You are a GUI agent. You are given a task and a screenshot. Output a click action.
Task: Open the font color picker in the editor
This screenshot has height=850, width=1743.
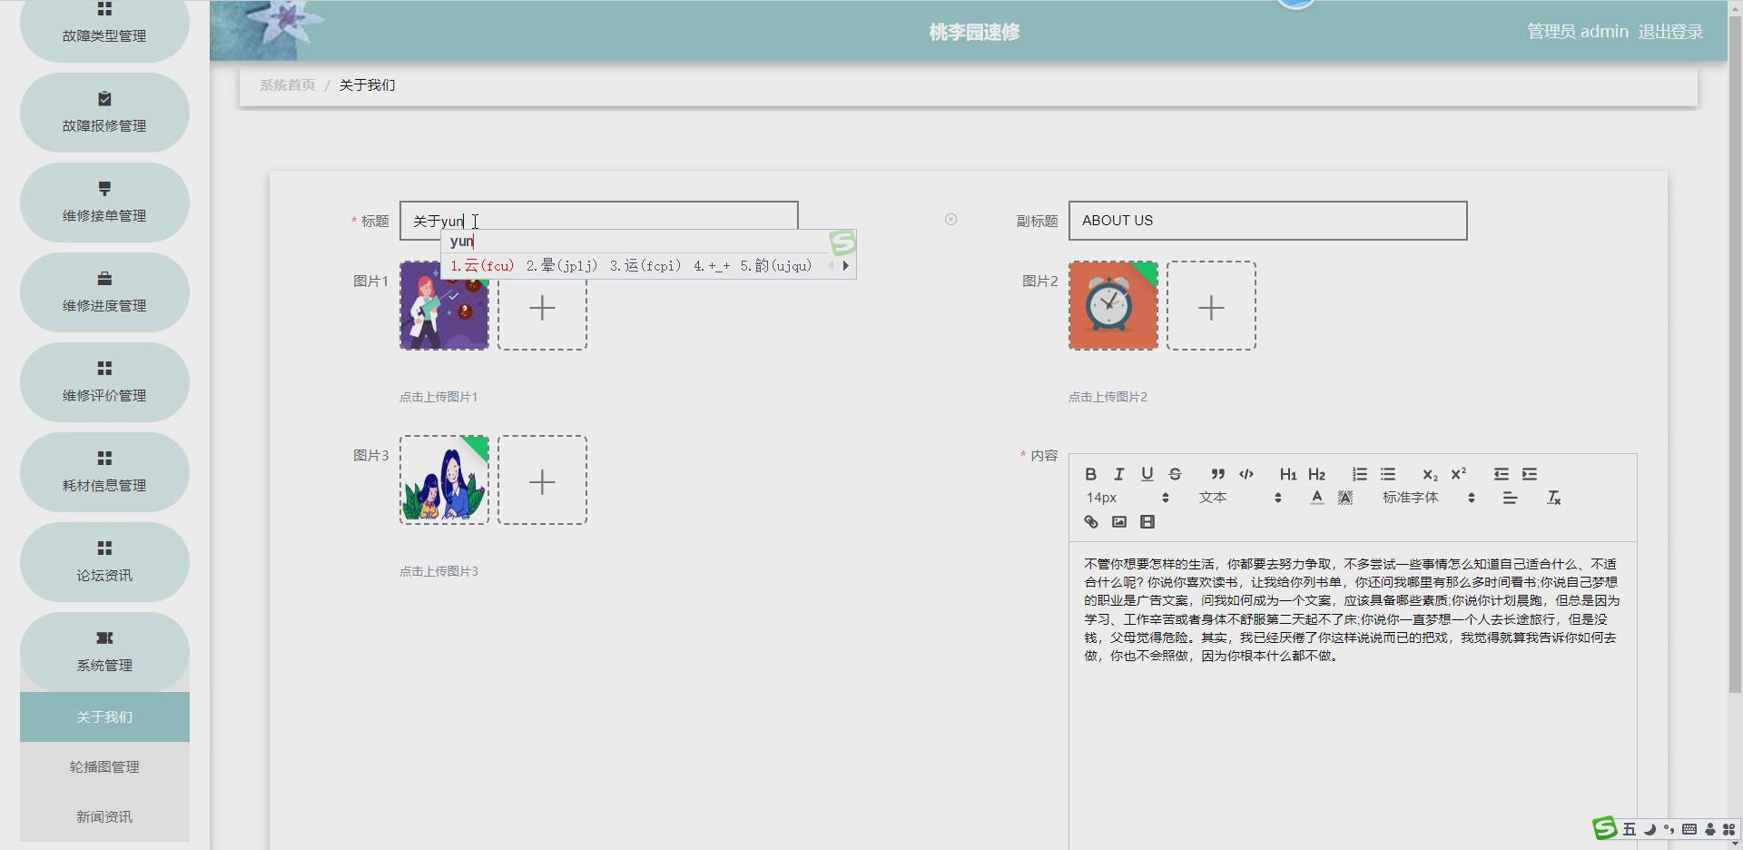point(1317,497)
